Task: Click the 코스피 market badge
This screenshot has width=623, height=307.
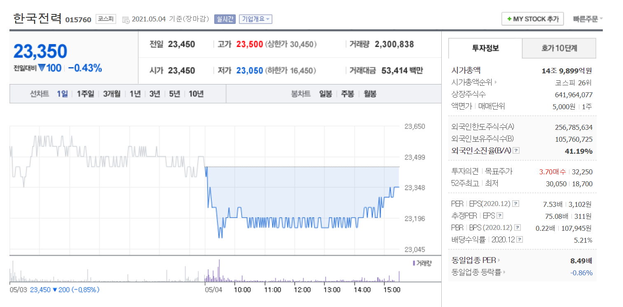Action: (106, 19)
